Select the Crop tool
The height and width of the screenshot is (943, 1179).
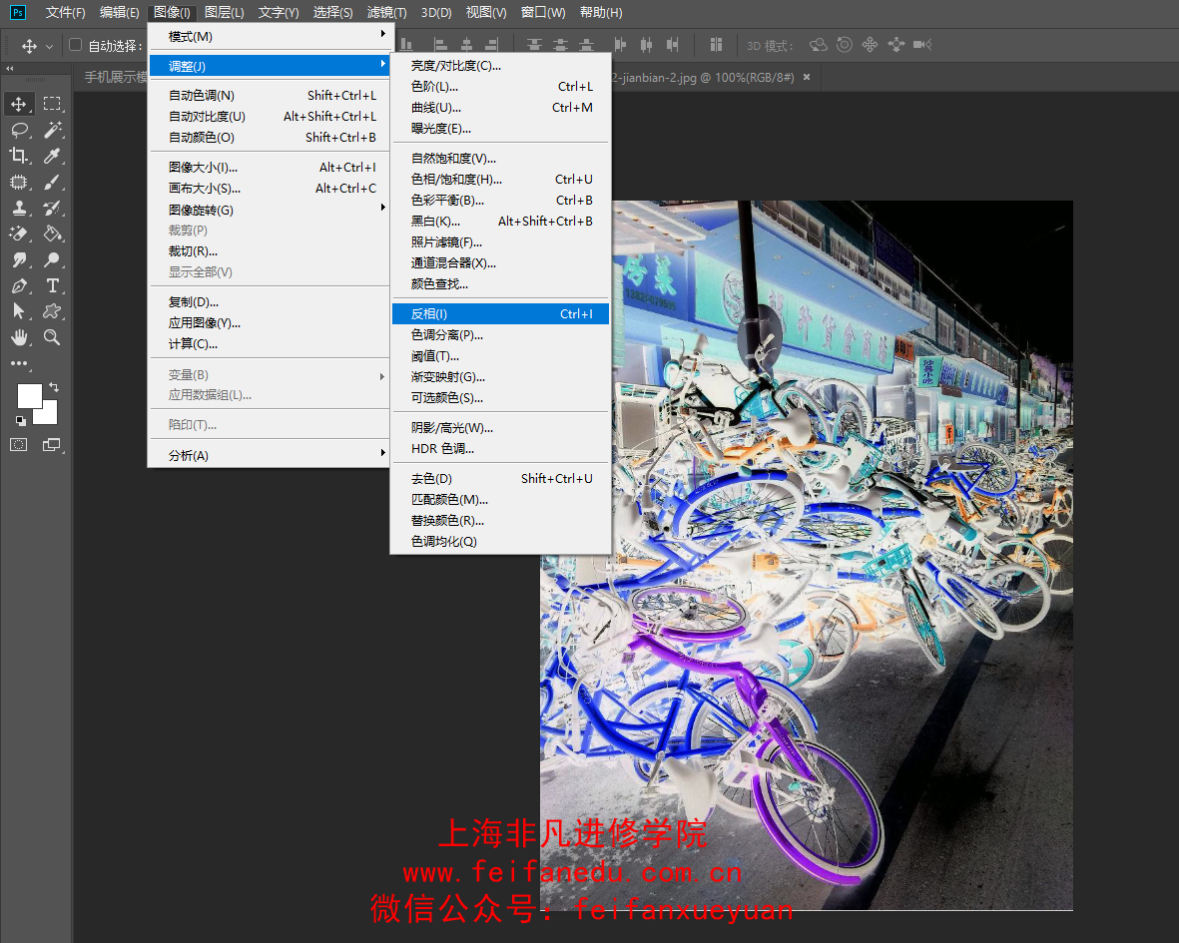20,157
